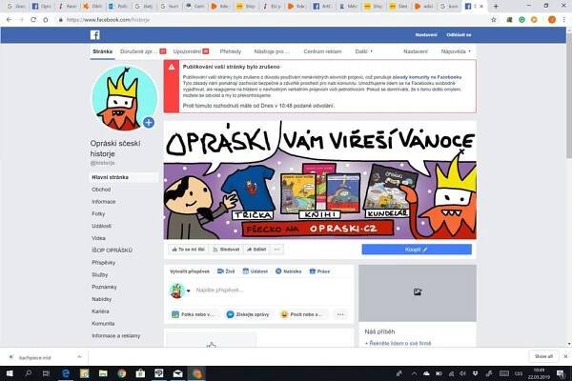572x381 pixels.
Task: Expand the posting identity selector arrow
Action: pyautogui.click(x=189, y=291)
